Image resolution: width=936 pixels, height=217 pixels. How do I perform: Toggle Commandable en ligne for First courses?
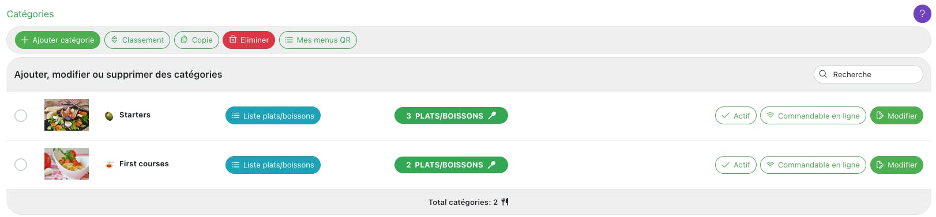[x=813, y=165]
